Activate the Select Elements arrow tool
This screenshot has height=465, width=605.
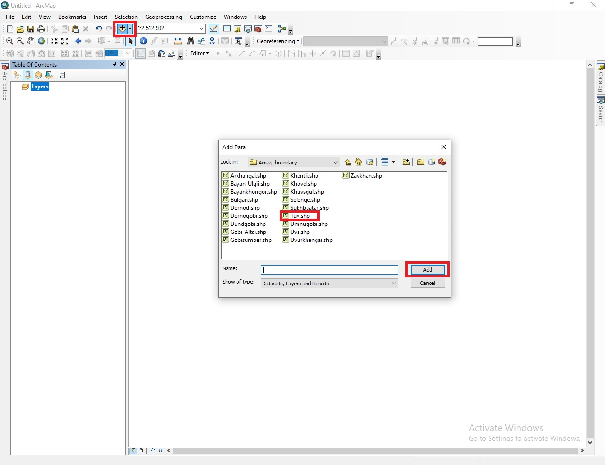(x=131, y=41)
